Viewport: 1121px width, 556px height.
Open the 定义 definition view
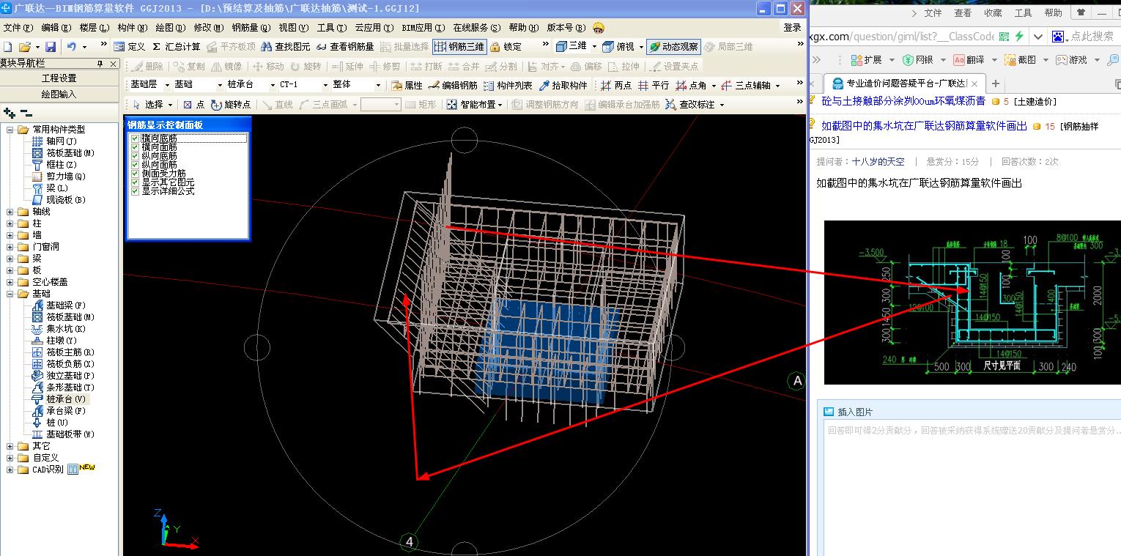point(130,47)
